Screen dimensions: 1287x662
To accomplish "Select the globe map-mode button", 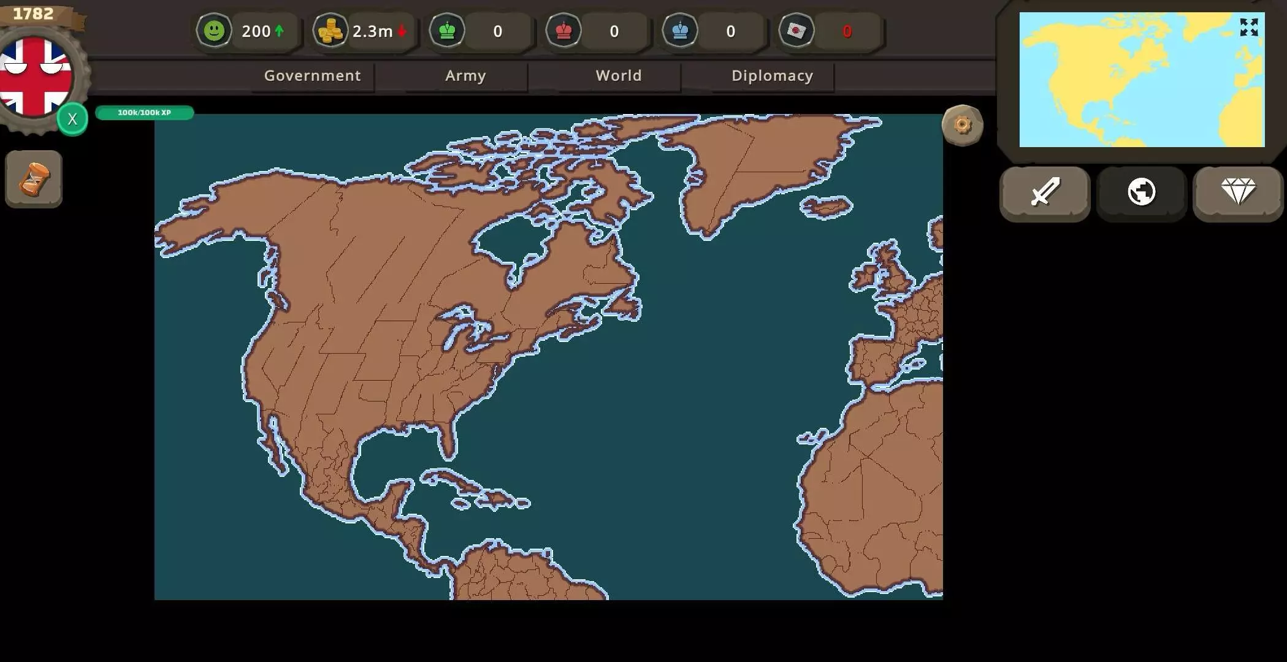I will point(1141,192).
